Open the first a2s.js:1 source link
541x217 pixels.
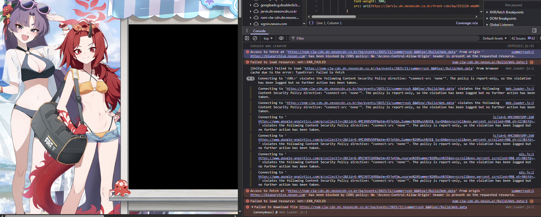pyautogui.click(x=526, y=154)
